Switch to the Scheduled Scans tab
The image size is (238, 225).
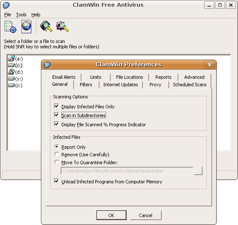(x=190, y=85)
